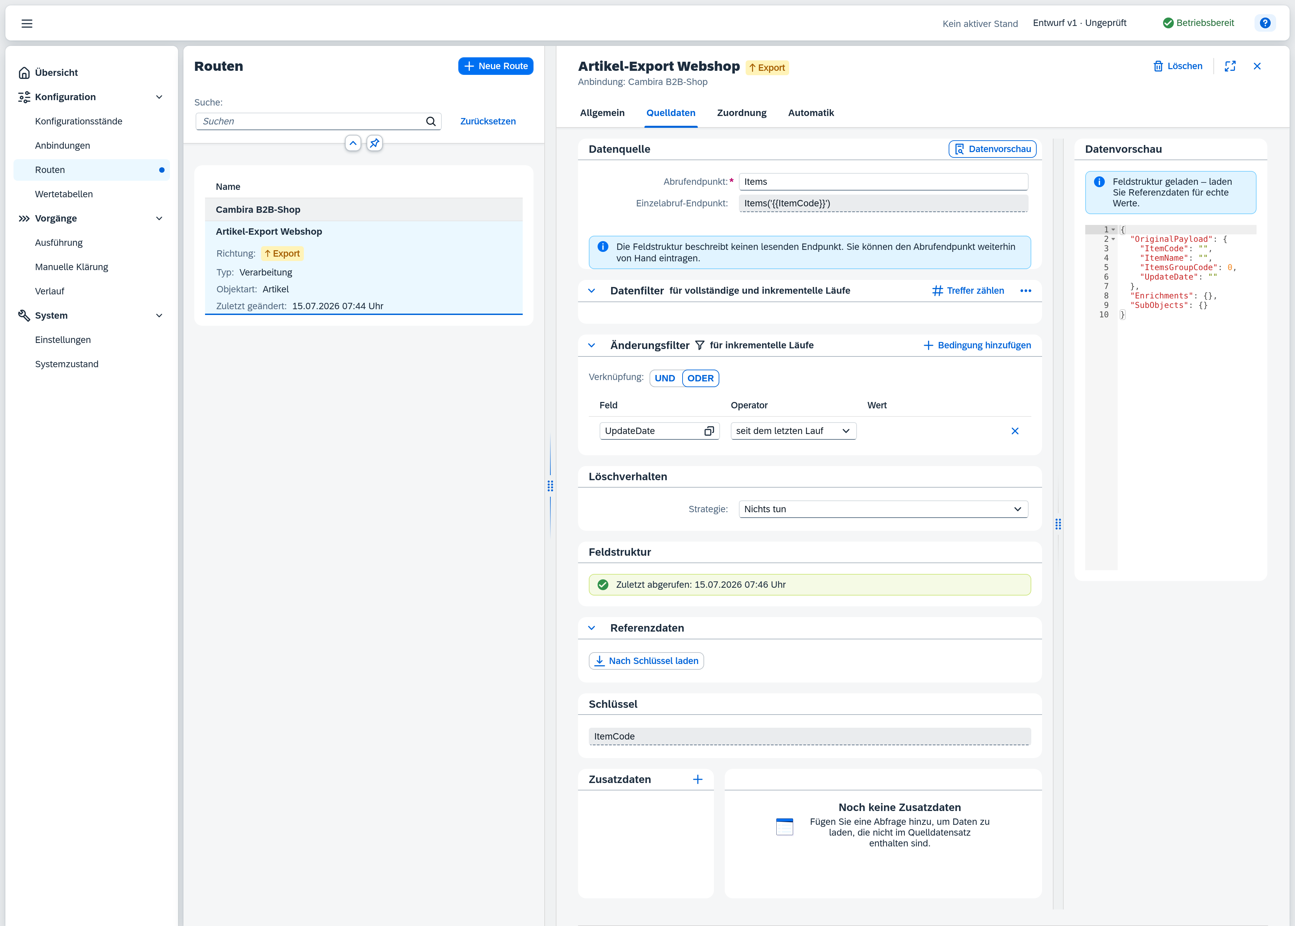Enter full screen mode for the detail panel
Viewport: 1295px width, 926px height.
coord(1230,66)
